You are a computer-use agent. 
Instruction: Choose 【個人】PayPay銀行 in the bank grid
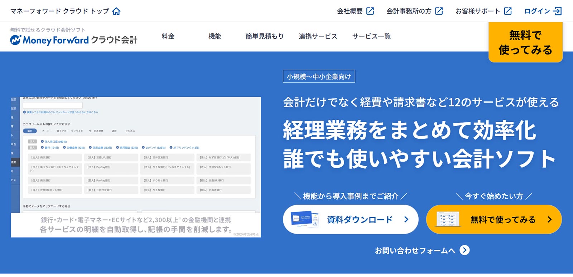[111, 180]
